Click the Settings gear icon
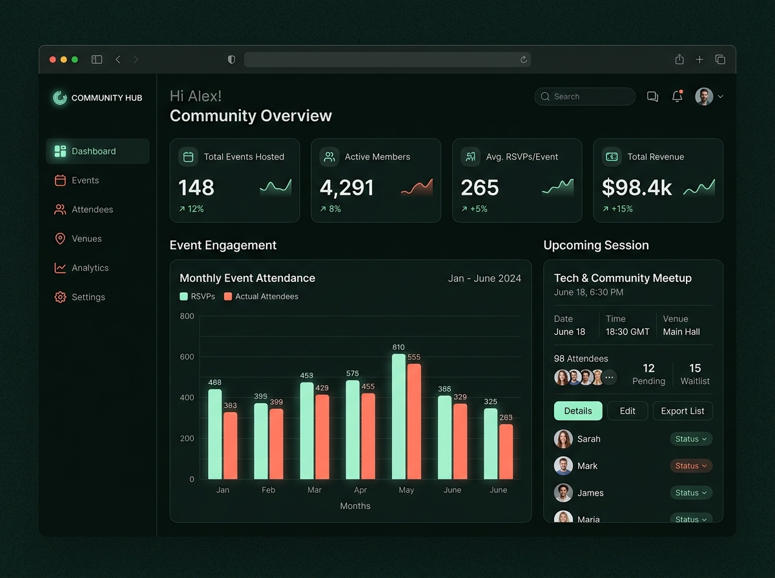 (60, 297)
